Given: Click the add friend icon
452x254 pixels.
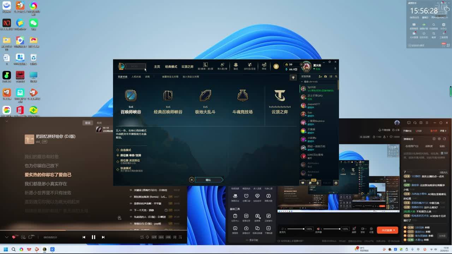Looking at the screenshot, I should click(320, 77).
